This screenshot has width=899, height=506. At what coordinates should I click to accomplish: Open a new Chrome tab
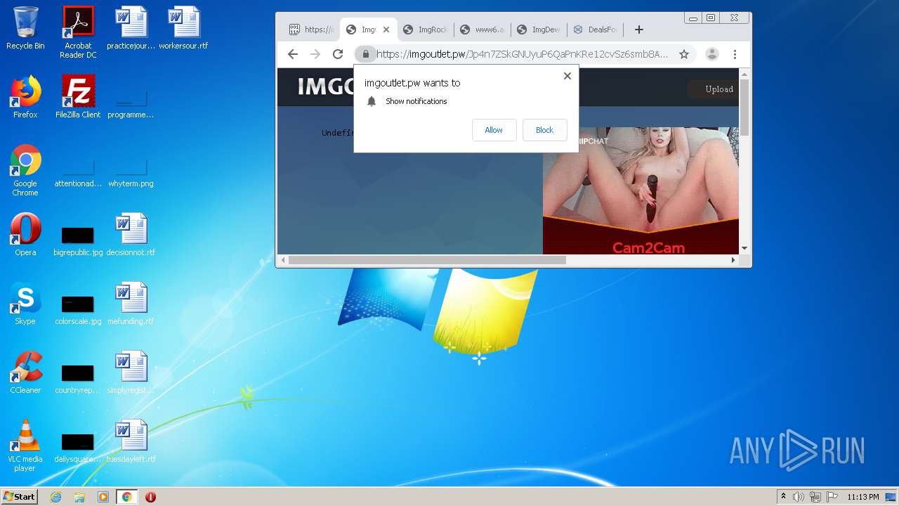pyautogui.click(x=638, y=30)
